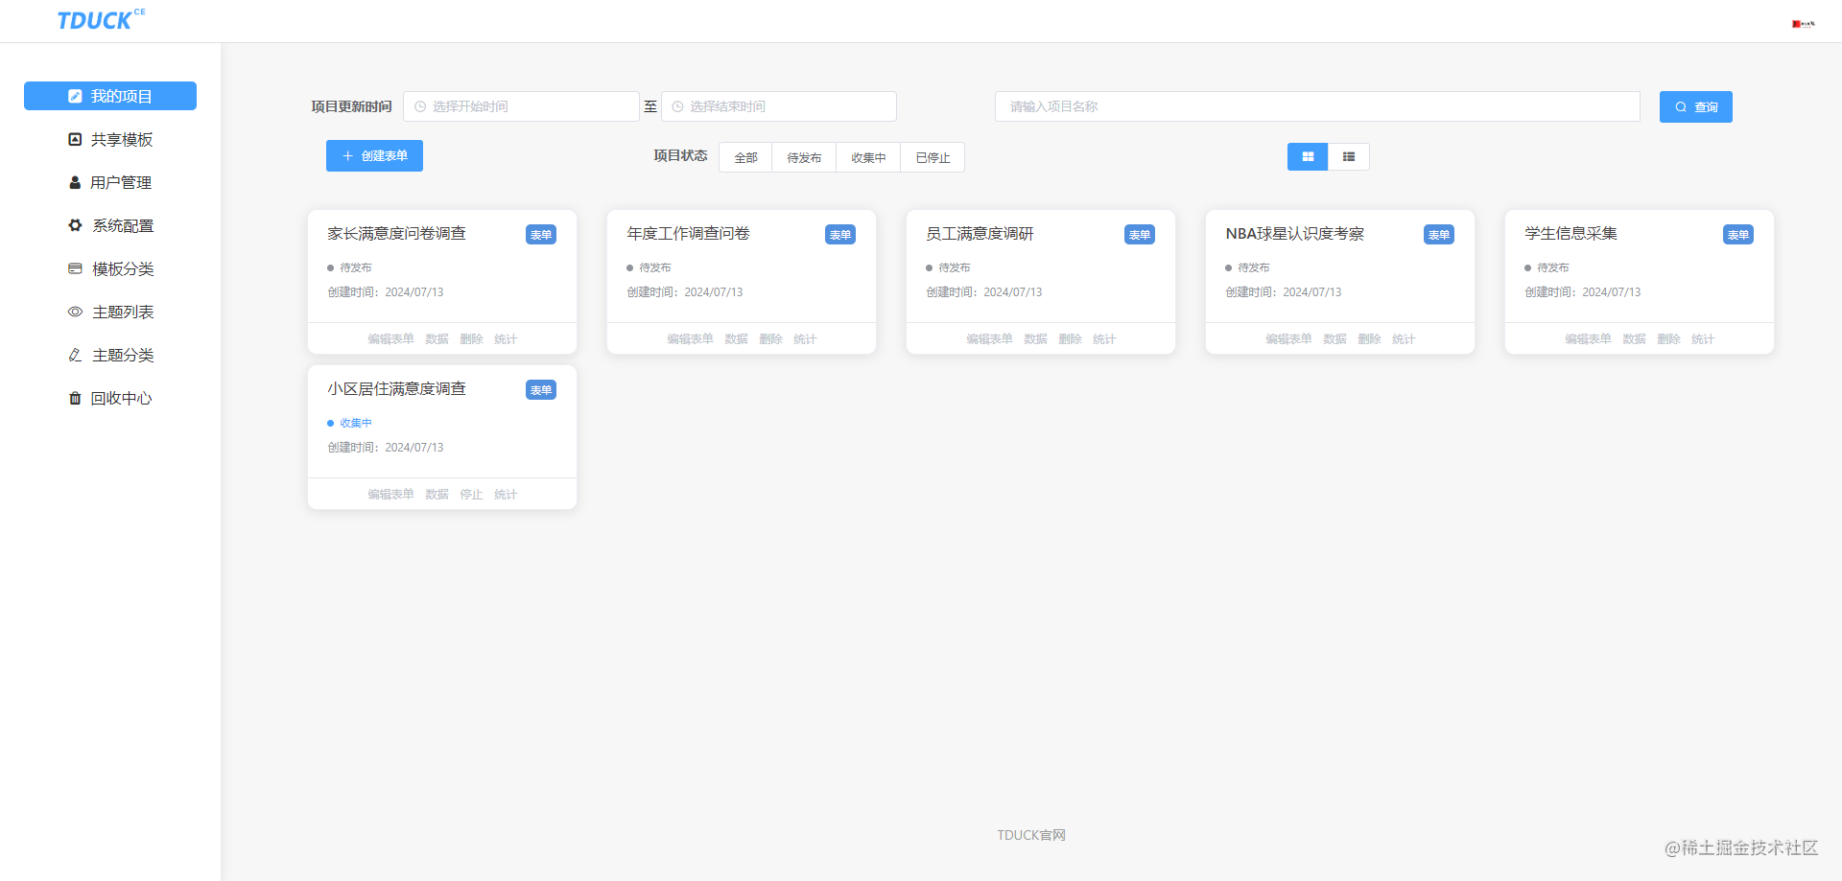The height and width of the screenshot is (881, 1842).
Task: Open the 选择结束时间 date picker
Action: pos(779,106)
